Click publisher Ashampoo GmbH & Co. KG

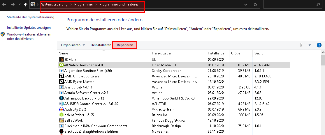[173, 98]
